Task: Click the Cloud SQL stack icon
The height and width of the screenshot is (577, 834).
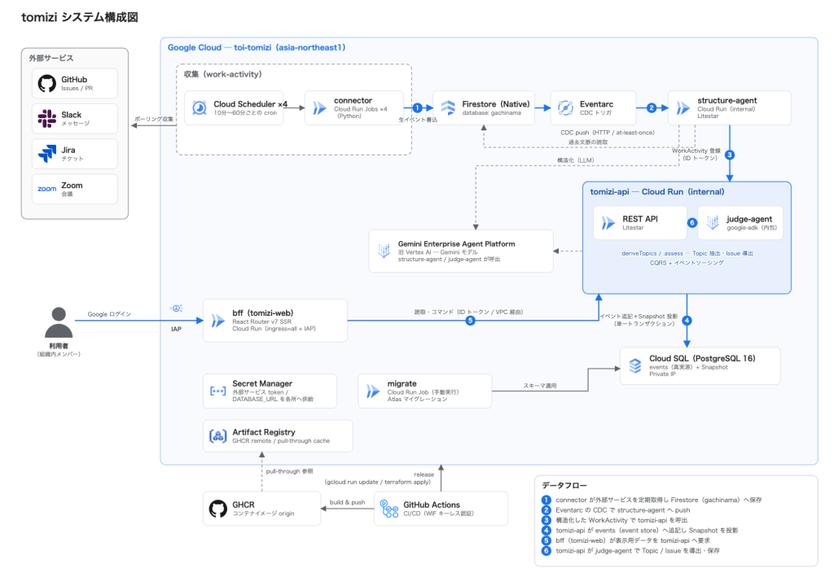Action: coord(635,365)
